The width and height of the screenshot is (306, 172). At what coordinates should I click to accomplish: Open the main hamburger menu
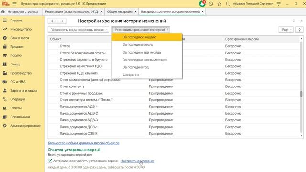pos(15,4)
